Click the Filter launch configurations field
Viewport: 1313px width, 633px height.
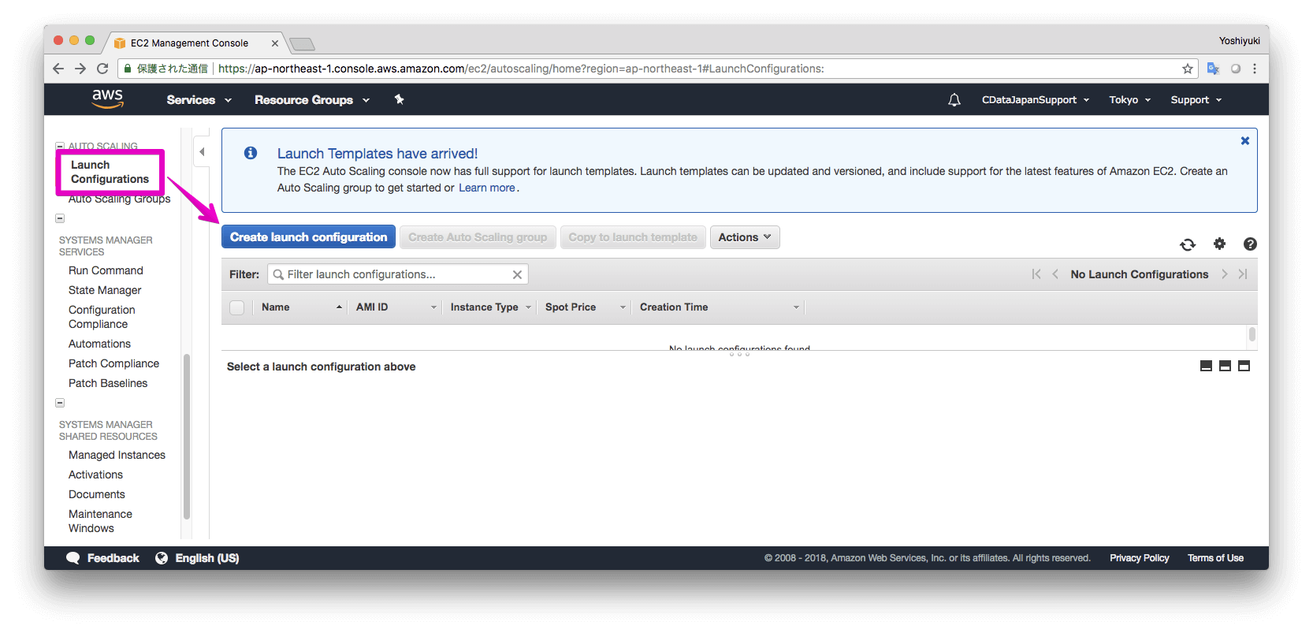[398, 274]
